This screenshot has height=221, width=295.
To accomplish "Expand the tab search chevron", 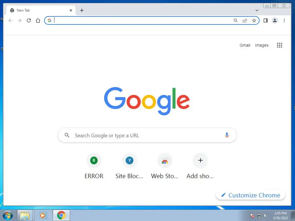I will click(257, 10).
